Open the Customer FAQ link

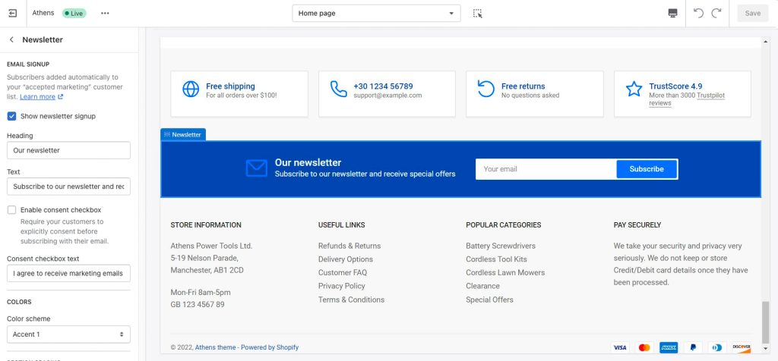[343, 272]
